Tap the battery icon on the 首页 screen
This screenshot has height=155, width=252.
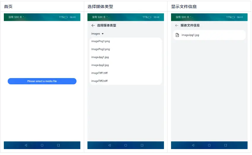66,17
